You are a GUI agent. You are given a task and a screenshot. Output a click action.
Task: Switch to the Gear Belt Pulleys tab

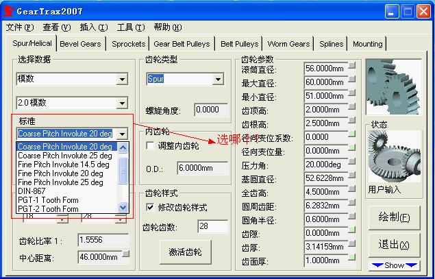point(182,44)
